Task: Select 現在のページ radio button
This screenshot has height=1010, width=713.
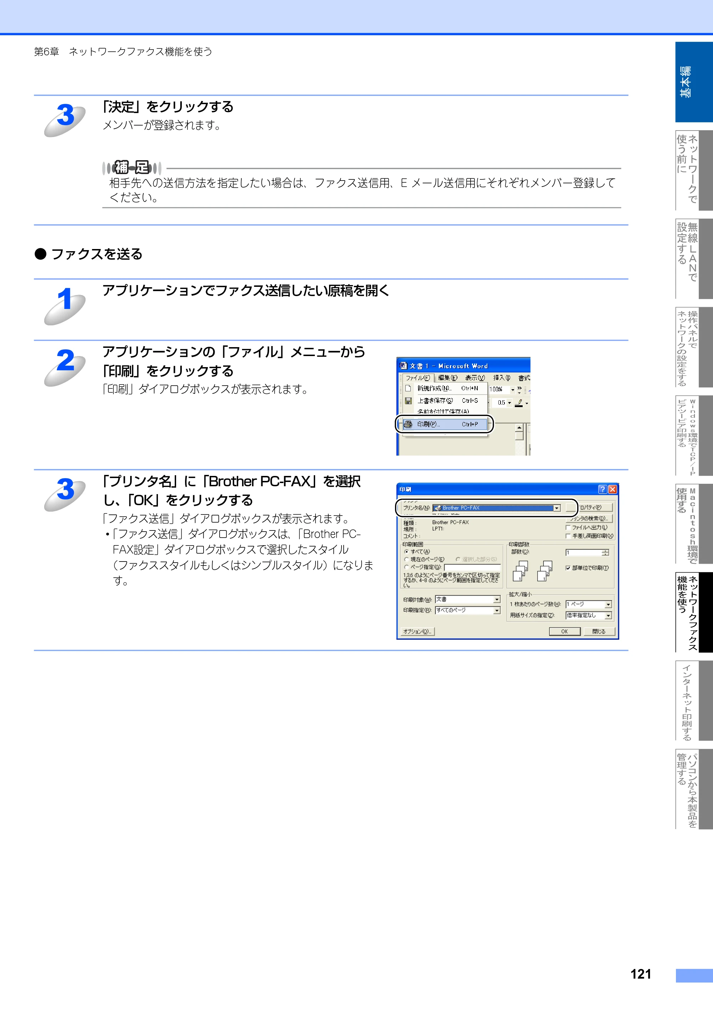Action: tap(406, 559)
